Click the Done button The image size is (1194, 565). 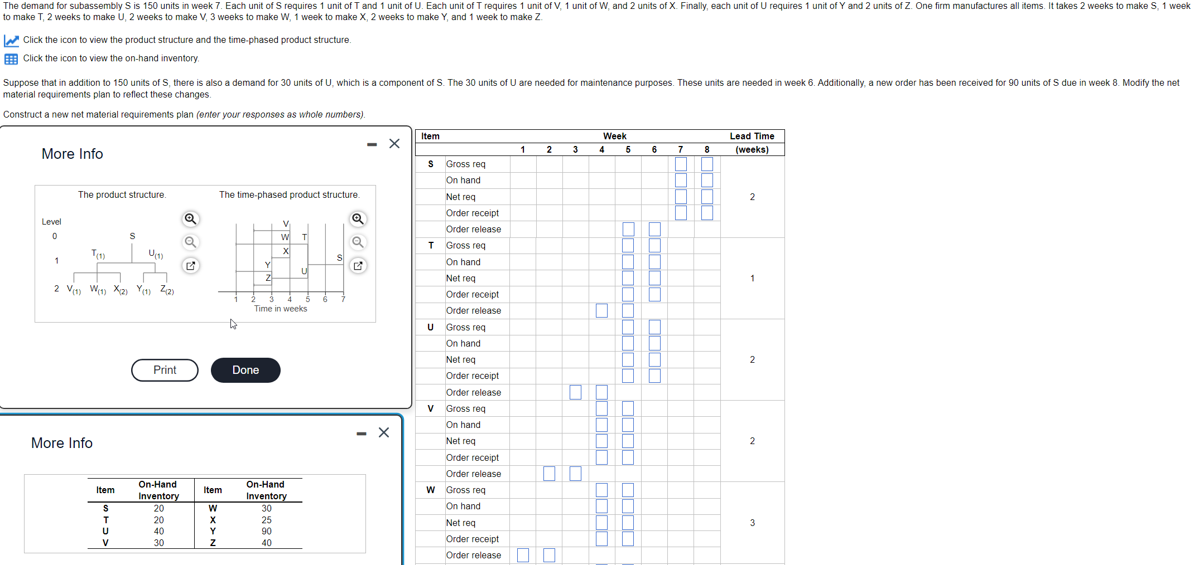coord(245,370)
